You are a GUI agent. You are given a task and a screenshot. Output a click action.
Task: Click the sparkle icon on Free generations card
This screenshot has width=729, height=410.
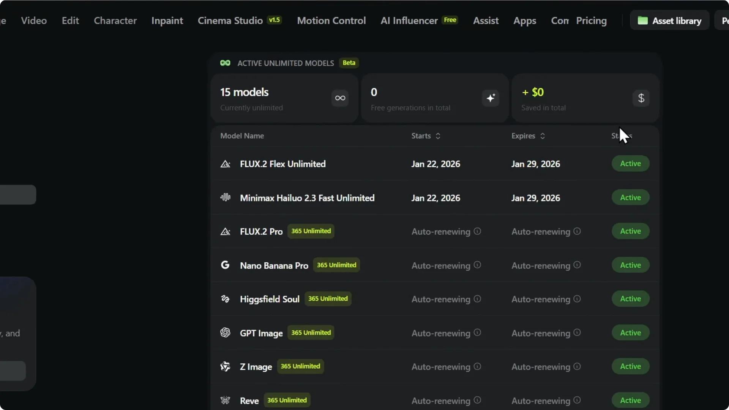490,98
